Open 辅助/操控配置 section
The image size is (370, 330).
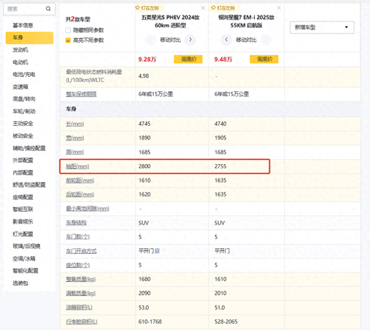[29, 148]
